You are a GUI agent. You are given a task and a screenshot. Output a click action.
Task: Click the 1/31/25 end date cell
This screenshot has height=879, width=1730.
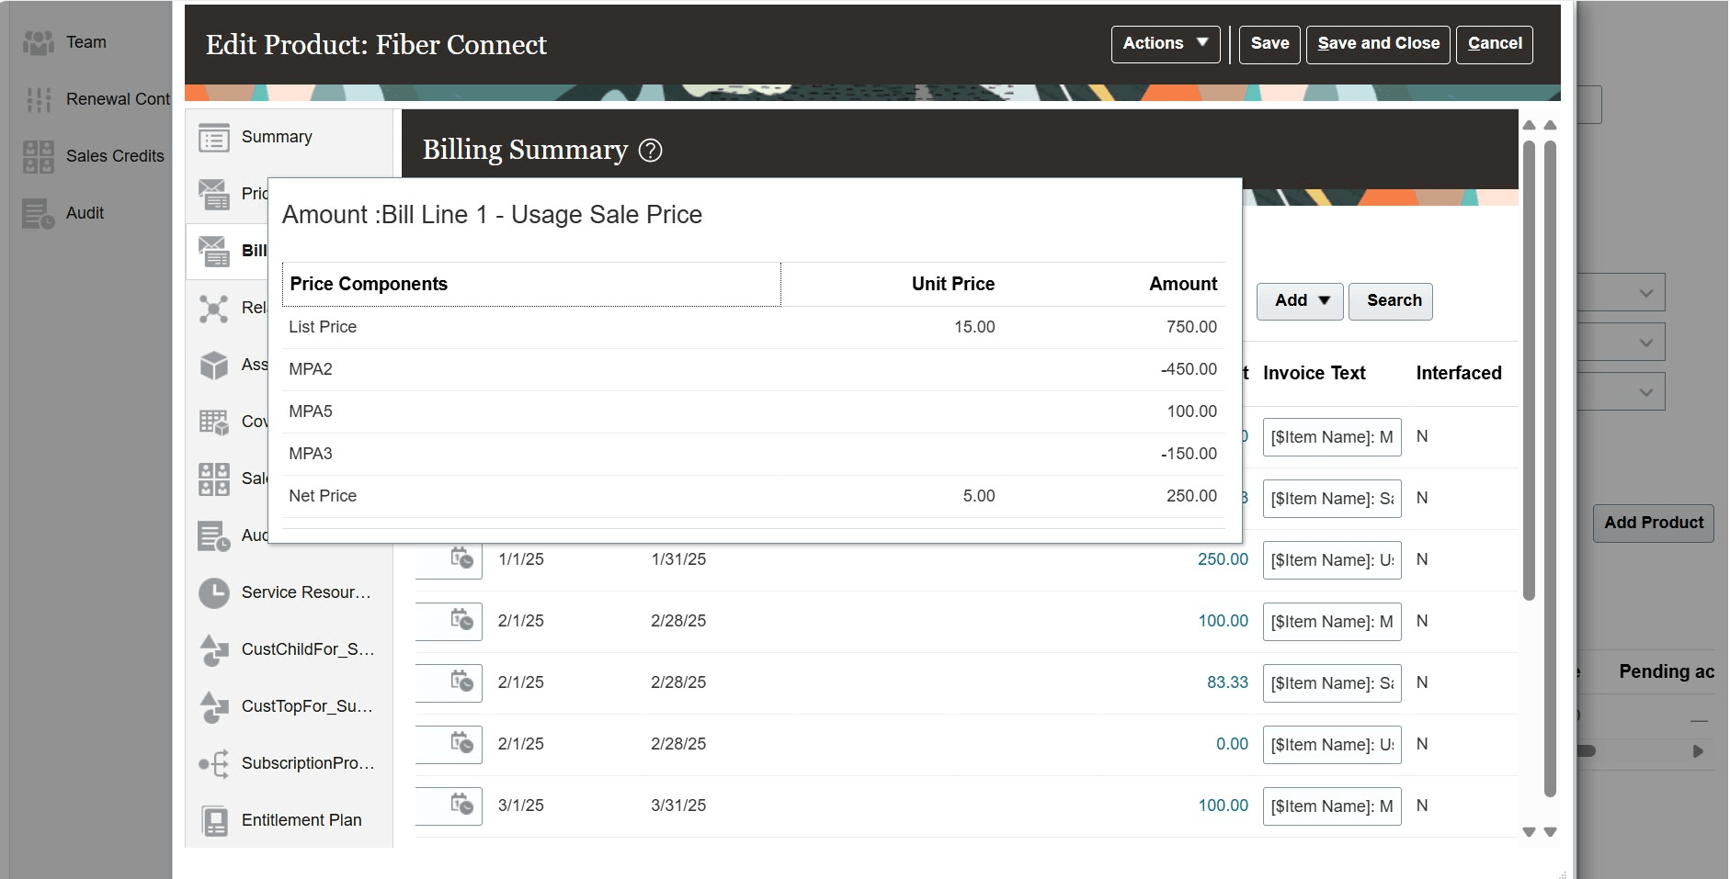(678, 559)
